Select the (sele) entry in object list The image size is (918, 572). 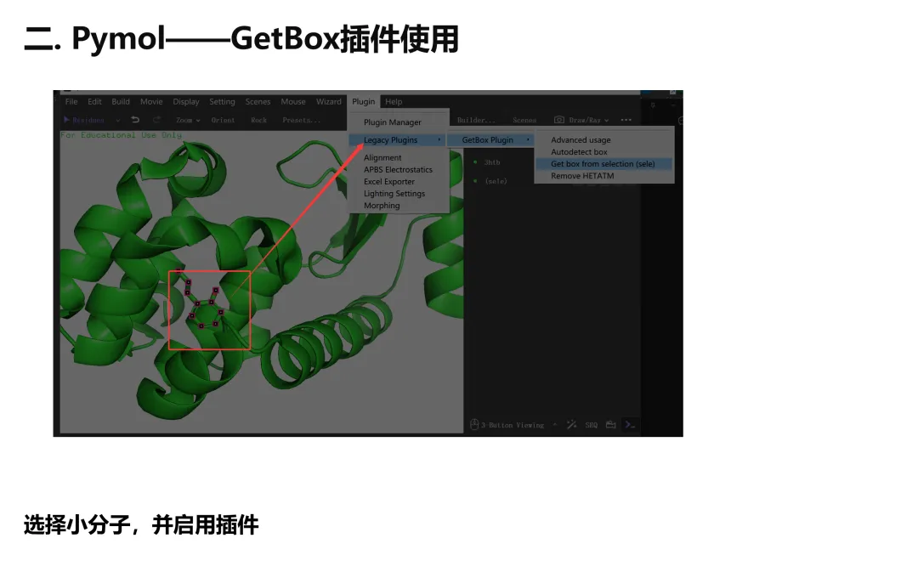tap(496, 182)
